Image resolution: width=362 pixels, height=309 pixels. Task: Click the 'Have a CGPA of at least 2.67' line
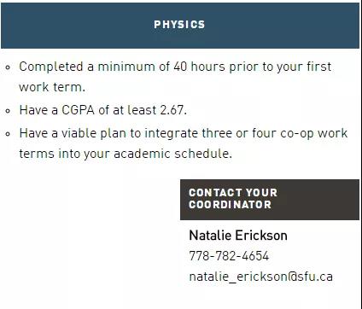click(103, 110)
